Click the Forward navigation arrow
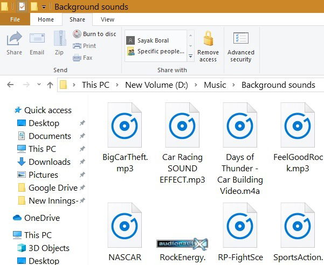 [26, 85]
